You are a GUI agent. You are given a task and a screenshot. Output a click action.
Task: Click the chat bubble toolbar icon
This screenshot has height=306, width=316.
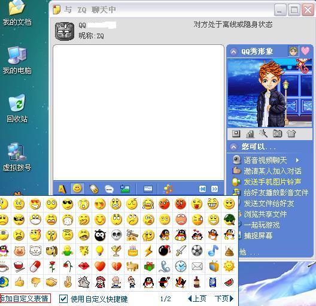pos(110,189)
